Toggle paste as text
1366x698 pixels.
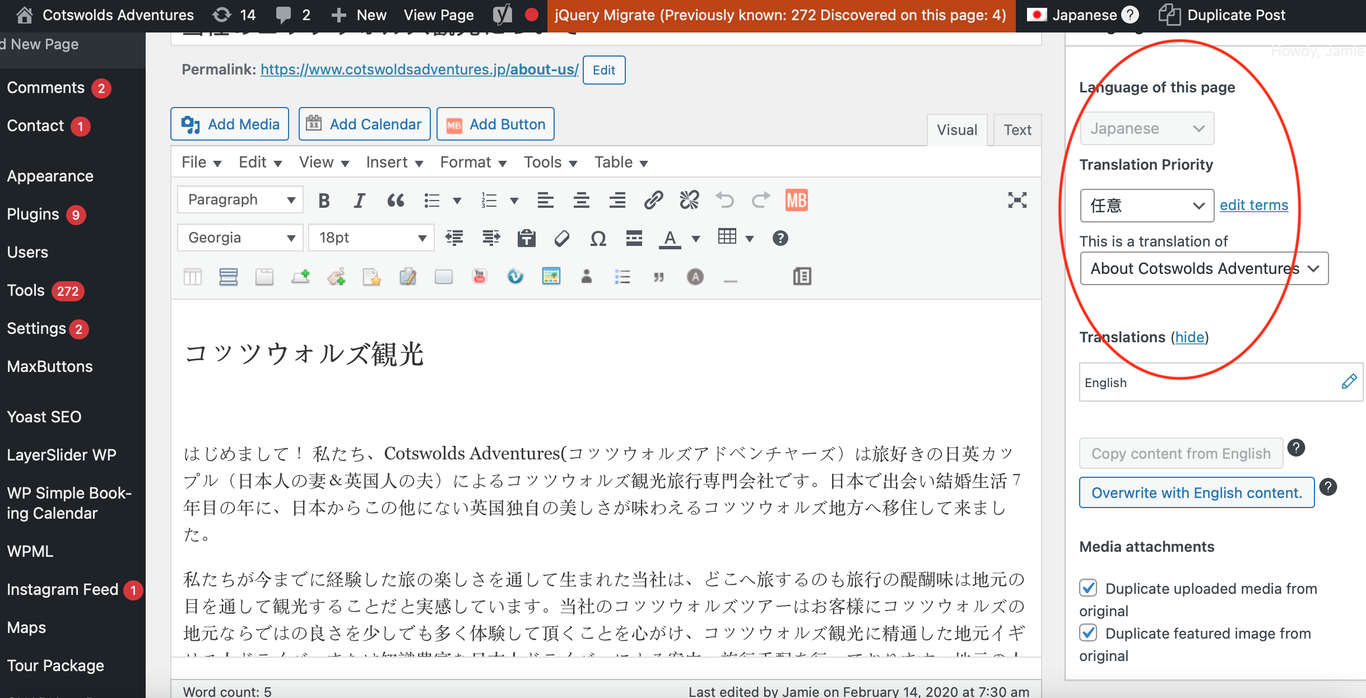coord(526,238)
